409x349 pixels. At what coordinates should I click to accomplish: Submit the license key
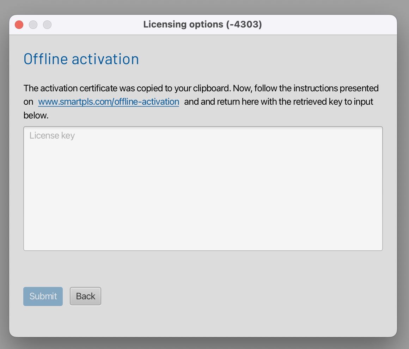[x=43, y=296]
